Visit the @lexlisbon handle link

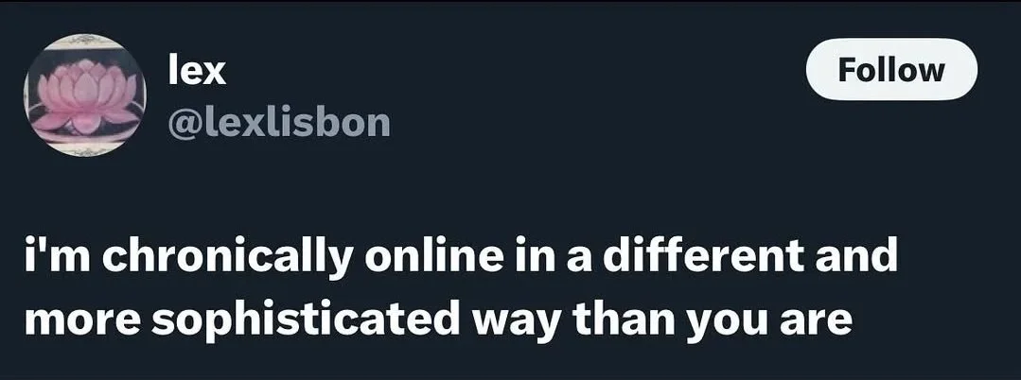click(x=279, y=122)
